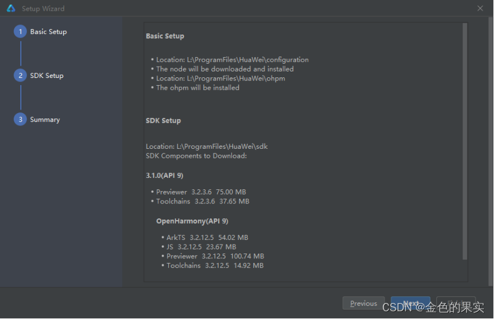Click the Next button
Screen dimensions: 494x319
tap(411, 303)
